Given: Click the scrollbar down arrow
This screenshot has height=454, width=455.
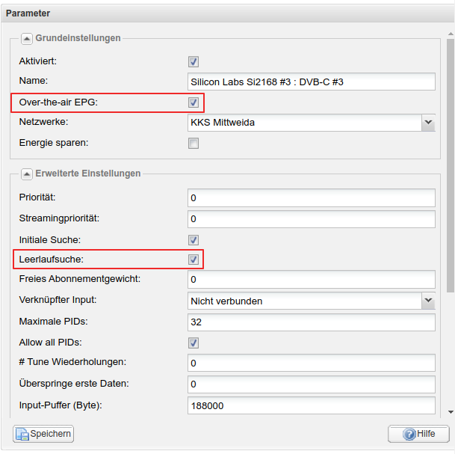Looking at the screenshot, I should 451,412.
